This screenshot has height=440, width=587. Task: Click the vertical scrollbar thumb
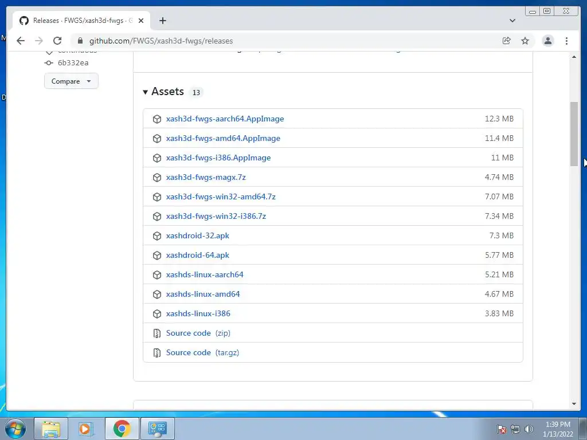[574, 133]
